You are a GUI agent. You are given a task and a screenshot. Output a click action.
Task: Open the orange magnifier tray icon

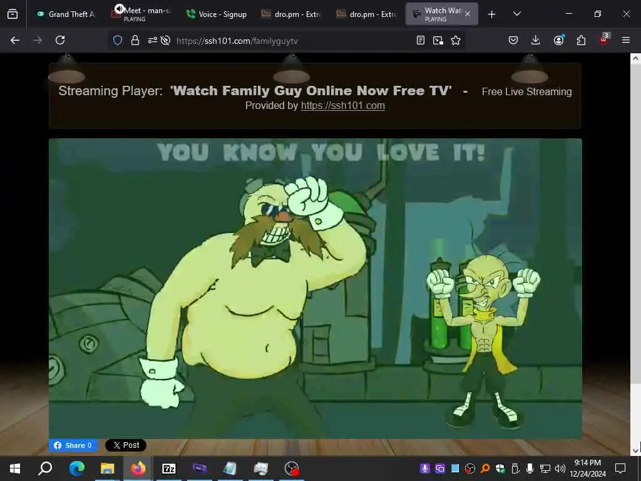(x=485, y=468)
